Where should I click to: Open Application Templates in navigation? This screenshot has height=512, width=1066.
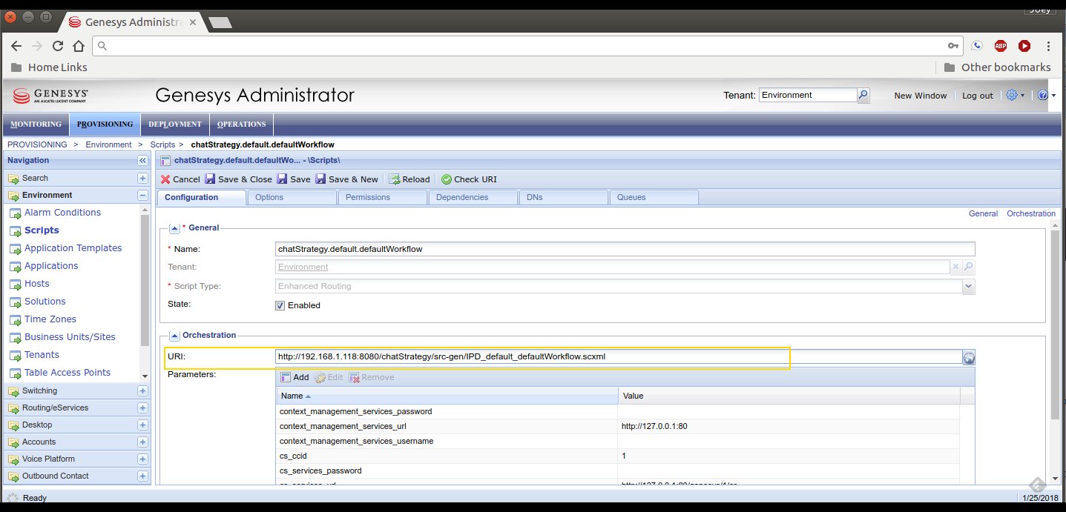[73, 248]
